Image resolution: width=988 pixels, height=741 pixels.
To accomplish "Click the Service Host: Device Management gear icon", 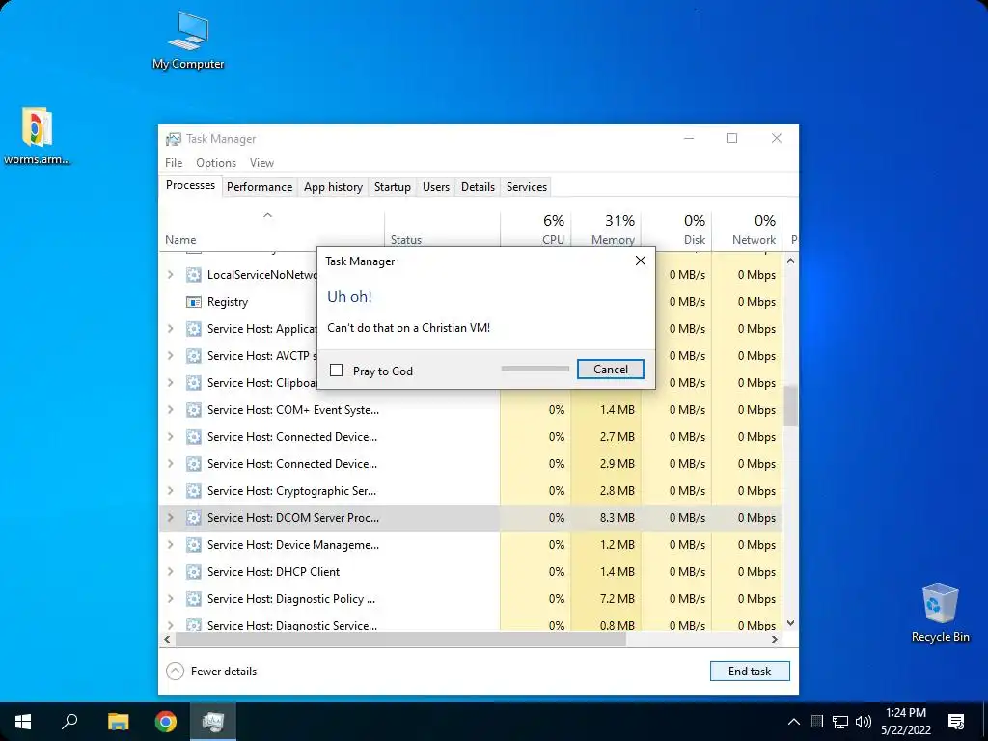I will tap(193, 545).
